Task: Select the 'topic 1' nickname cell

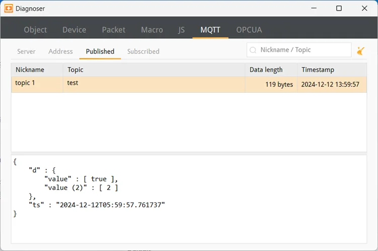Action: tap(37, 84)
